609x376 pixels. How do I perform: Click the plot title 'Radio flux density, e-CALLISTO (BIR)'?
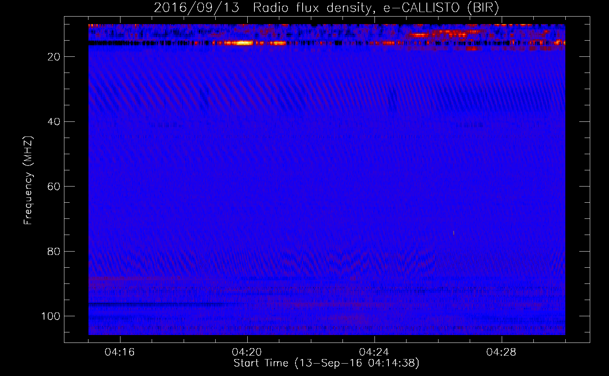376,8
